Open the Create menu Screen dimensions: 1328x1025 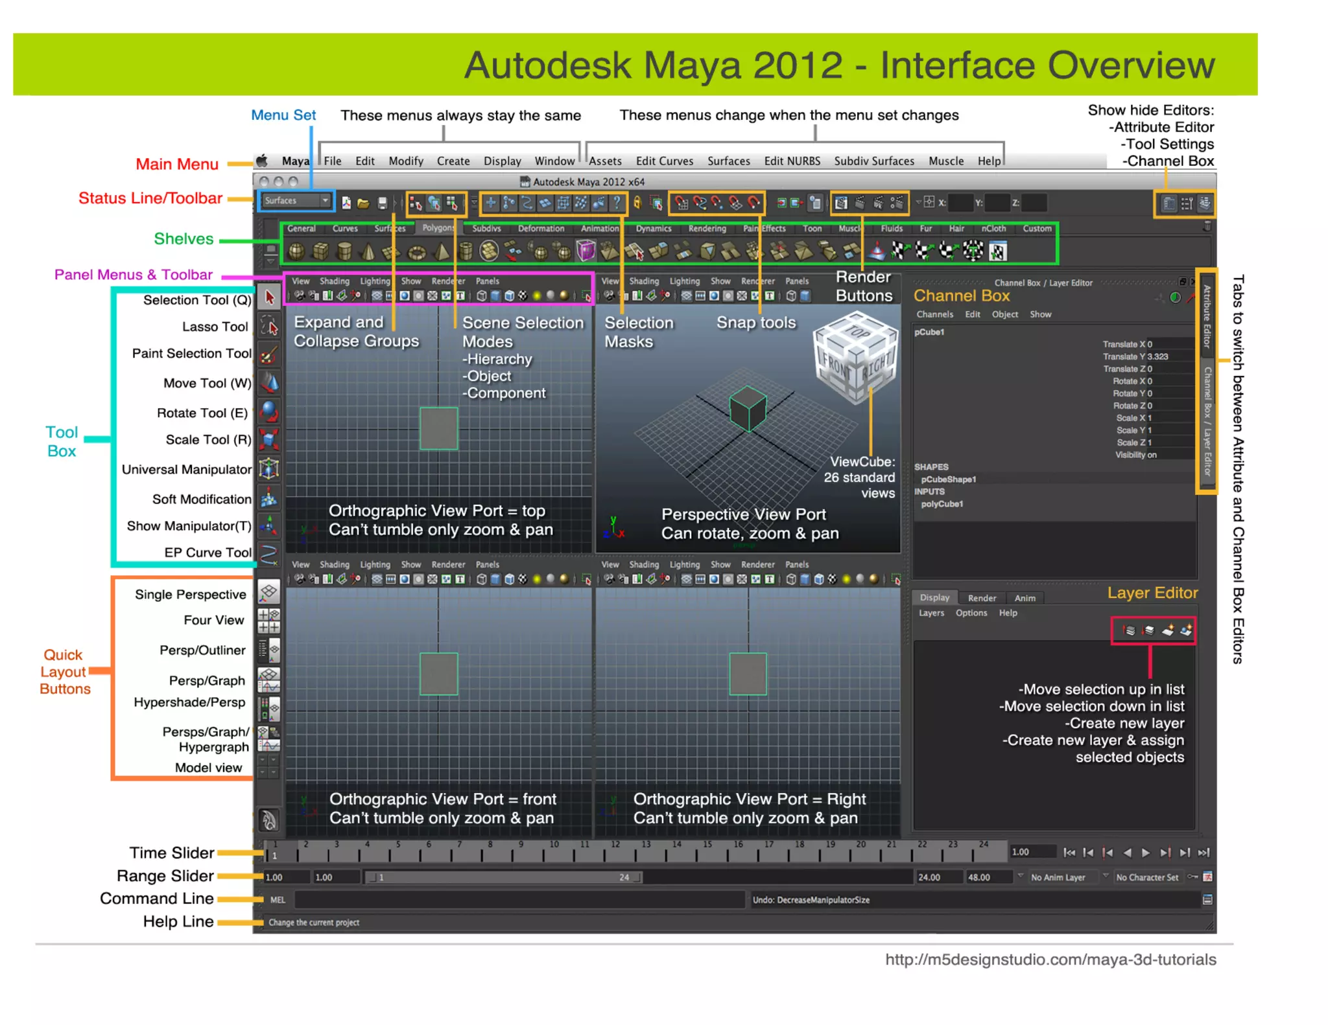pyautogui.click(x=453, y=161)
